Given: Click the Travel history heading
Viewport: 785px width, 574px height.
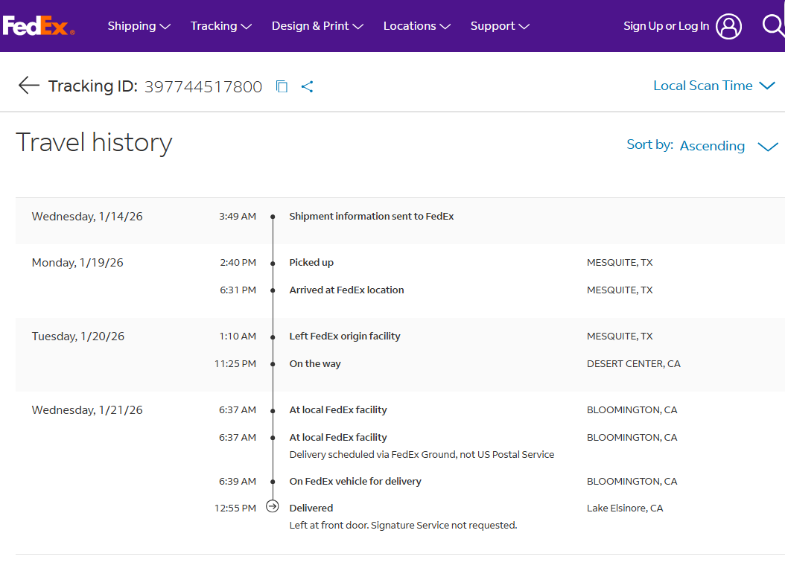Looking at the screenshot, I should (94, 143).
